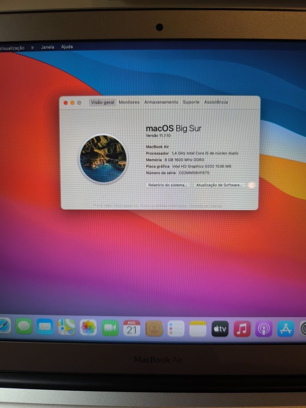Open the Ir menu
The width and height of the screenshot is (306, 408).
click(x=32, y=47)
